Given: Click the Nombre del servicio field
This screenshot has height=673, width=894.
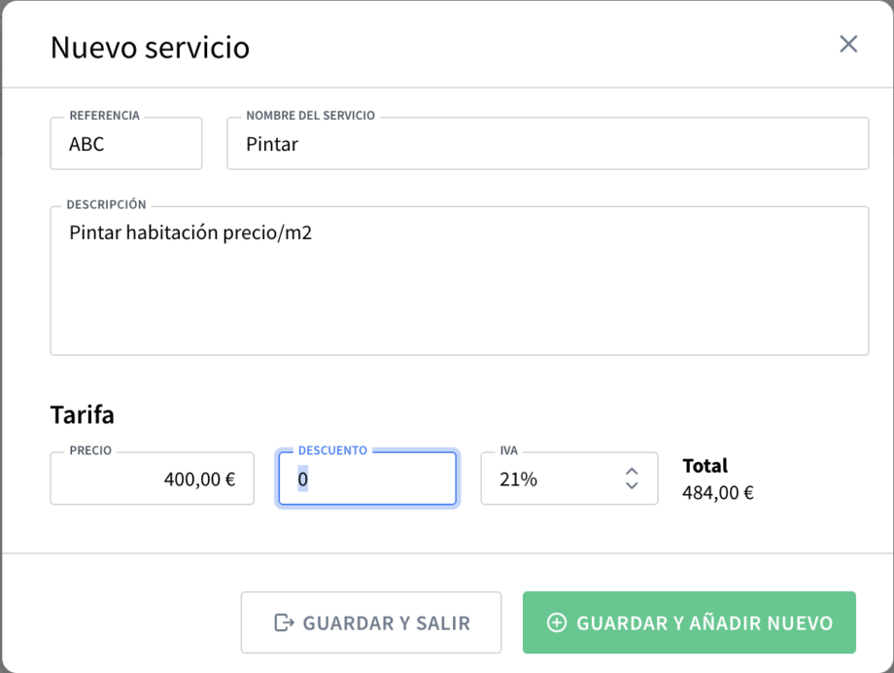Looking at the screenshot, I should 547,145.
